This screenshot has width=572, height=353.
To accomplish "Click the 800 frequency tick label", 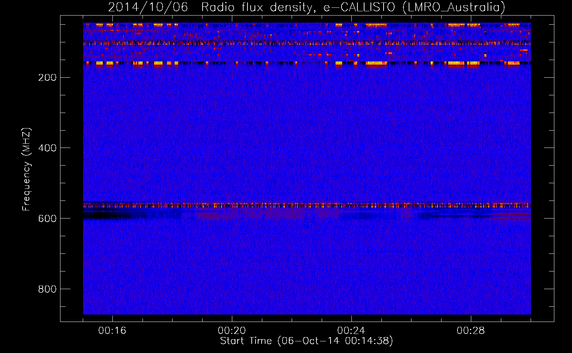I will pos(47,289).
